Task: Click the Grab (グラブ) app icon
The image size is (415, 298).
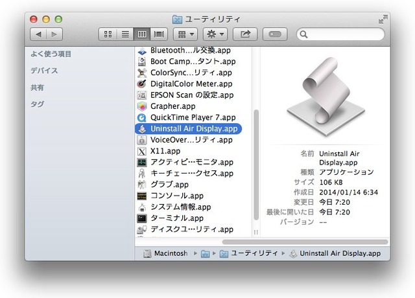Action: [142, 185]
